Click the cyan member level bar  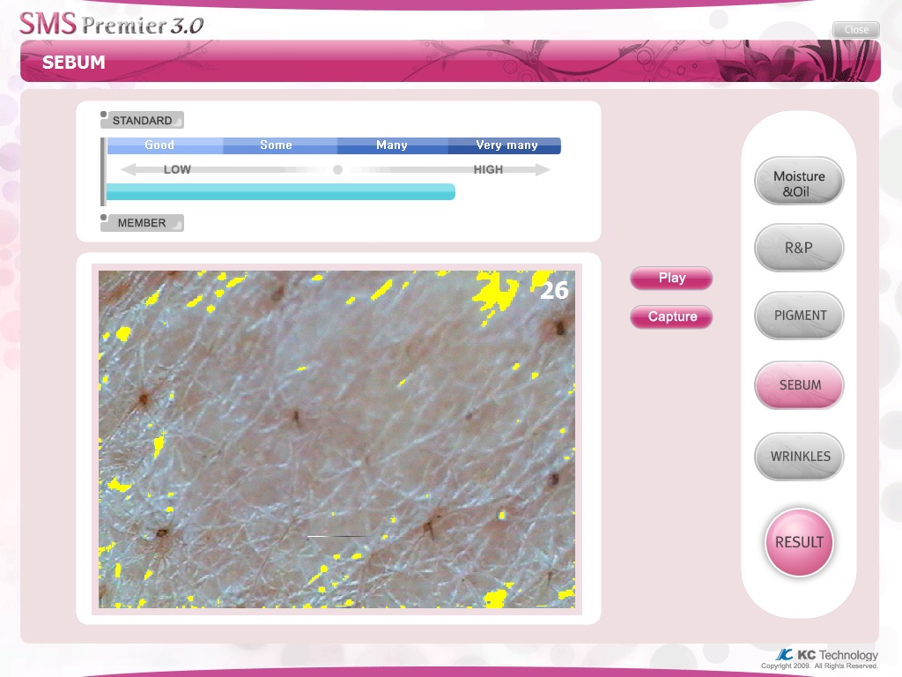pyautogui.click(x=280, y=191)
